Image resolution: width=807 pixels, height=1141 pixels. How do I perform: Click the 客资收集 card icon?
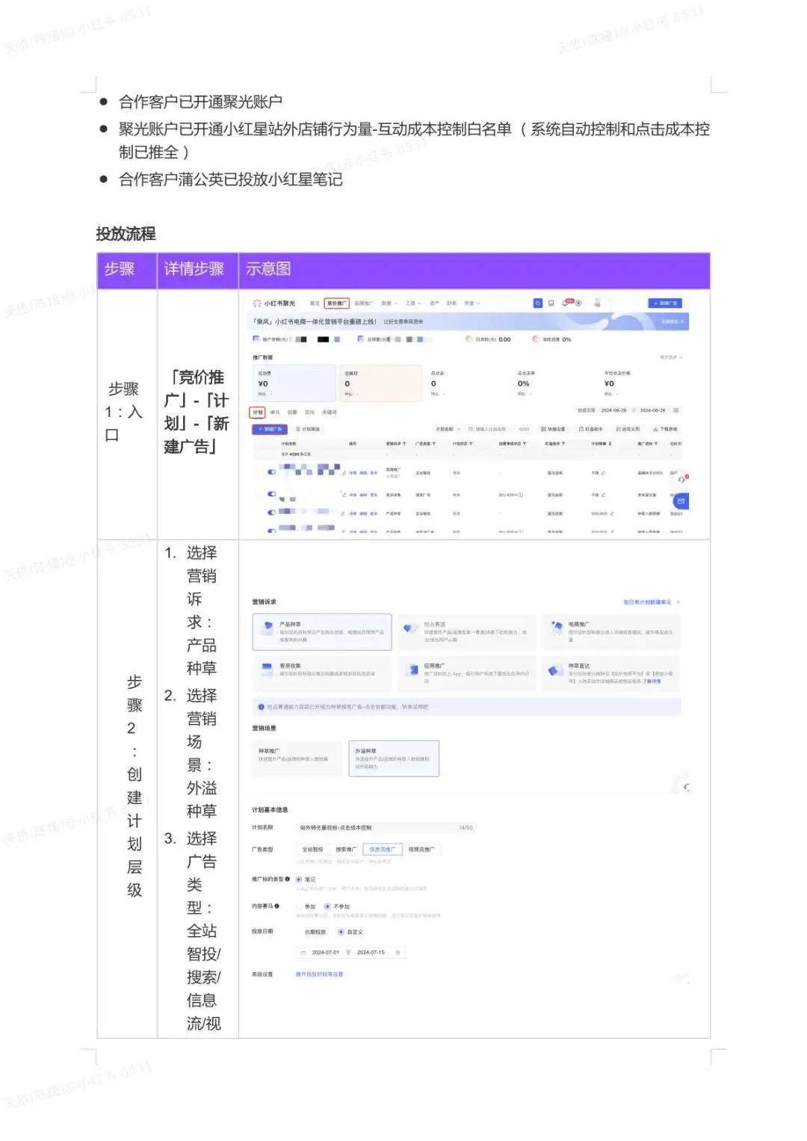tap(267, 668)
